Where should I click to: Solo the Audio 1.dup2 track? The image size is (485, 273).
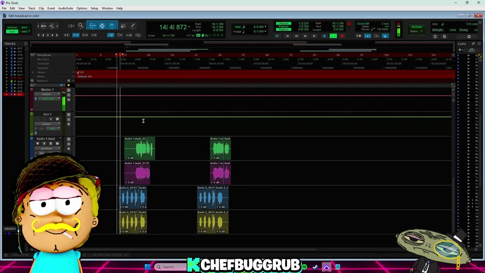pos(50,144)
